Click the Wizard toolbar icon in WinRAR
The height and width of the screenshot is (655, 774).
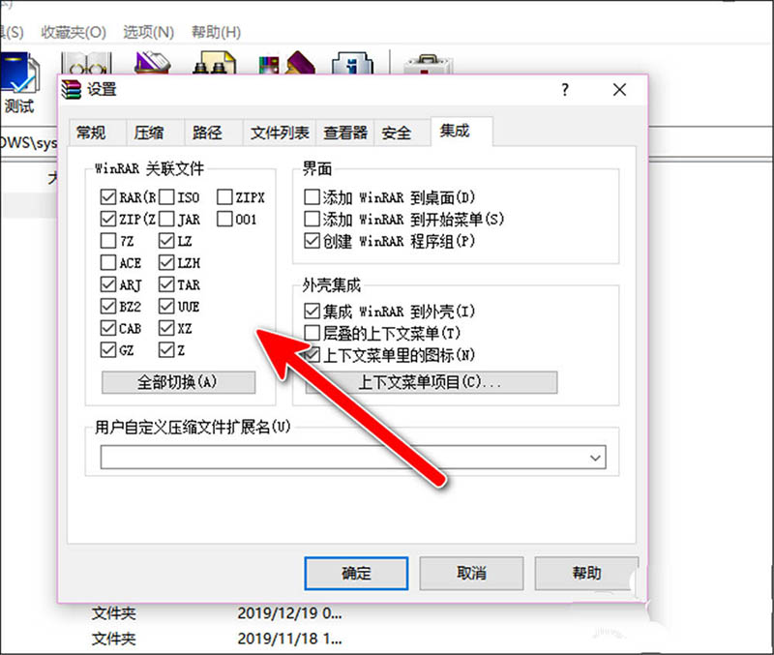pos(287,63)
